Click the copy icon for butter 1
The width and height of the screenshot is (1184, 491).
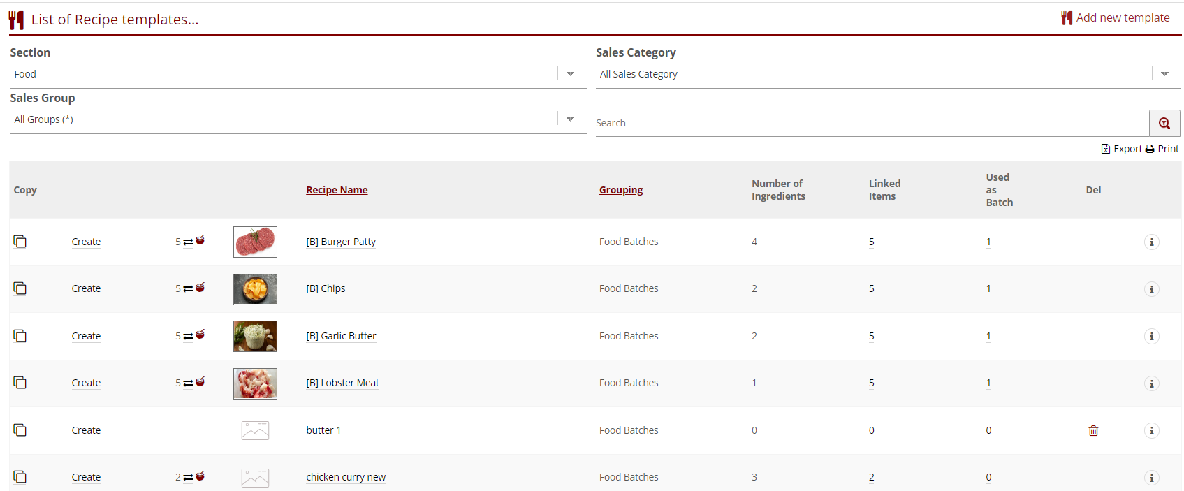pyautogui.click(x=20, y=430)
